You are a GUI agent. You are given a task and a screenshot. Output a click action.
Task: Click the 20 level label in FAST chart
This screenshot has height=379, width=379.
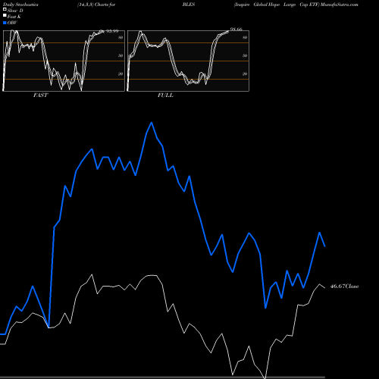[121, 74]
